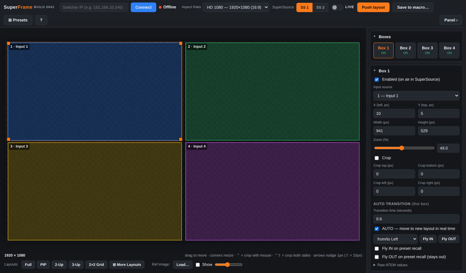The image size is (466, 273).
Task: Switch to SuperSource SS 1
Action: (x=304, y=7)
